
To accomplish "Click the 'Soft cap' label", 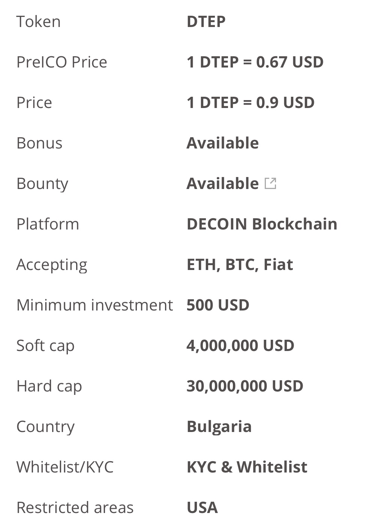I will click(45, 345).
